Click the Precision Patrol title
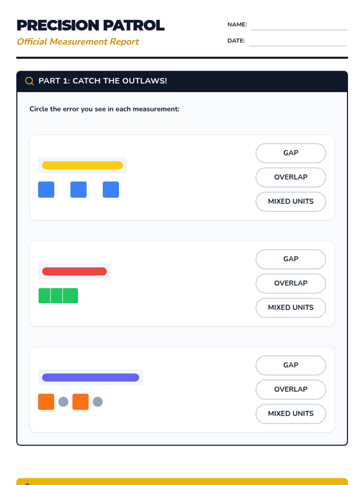Screen dimensions: 364x485 (90, 25)
